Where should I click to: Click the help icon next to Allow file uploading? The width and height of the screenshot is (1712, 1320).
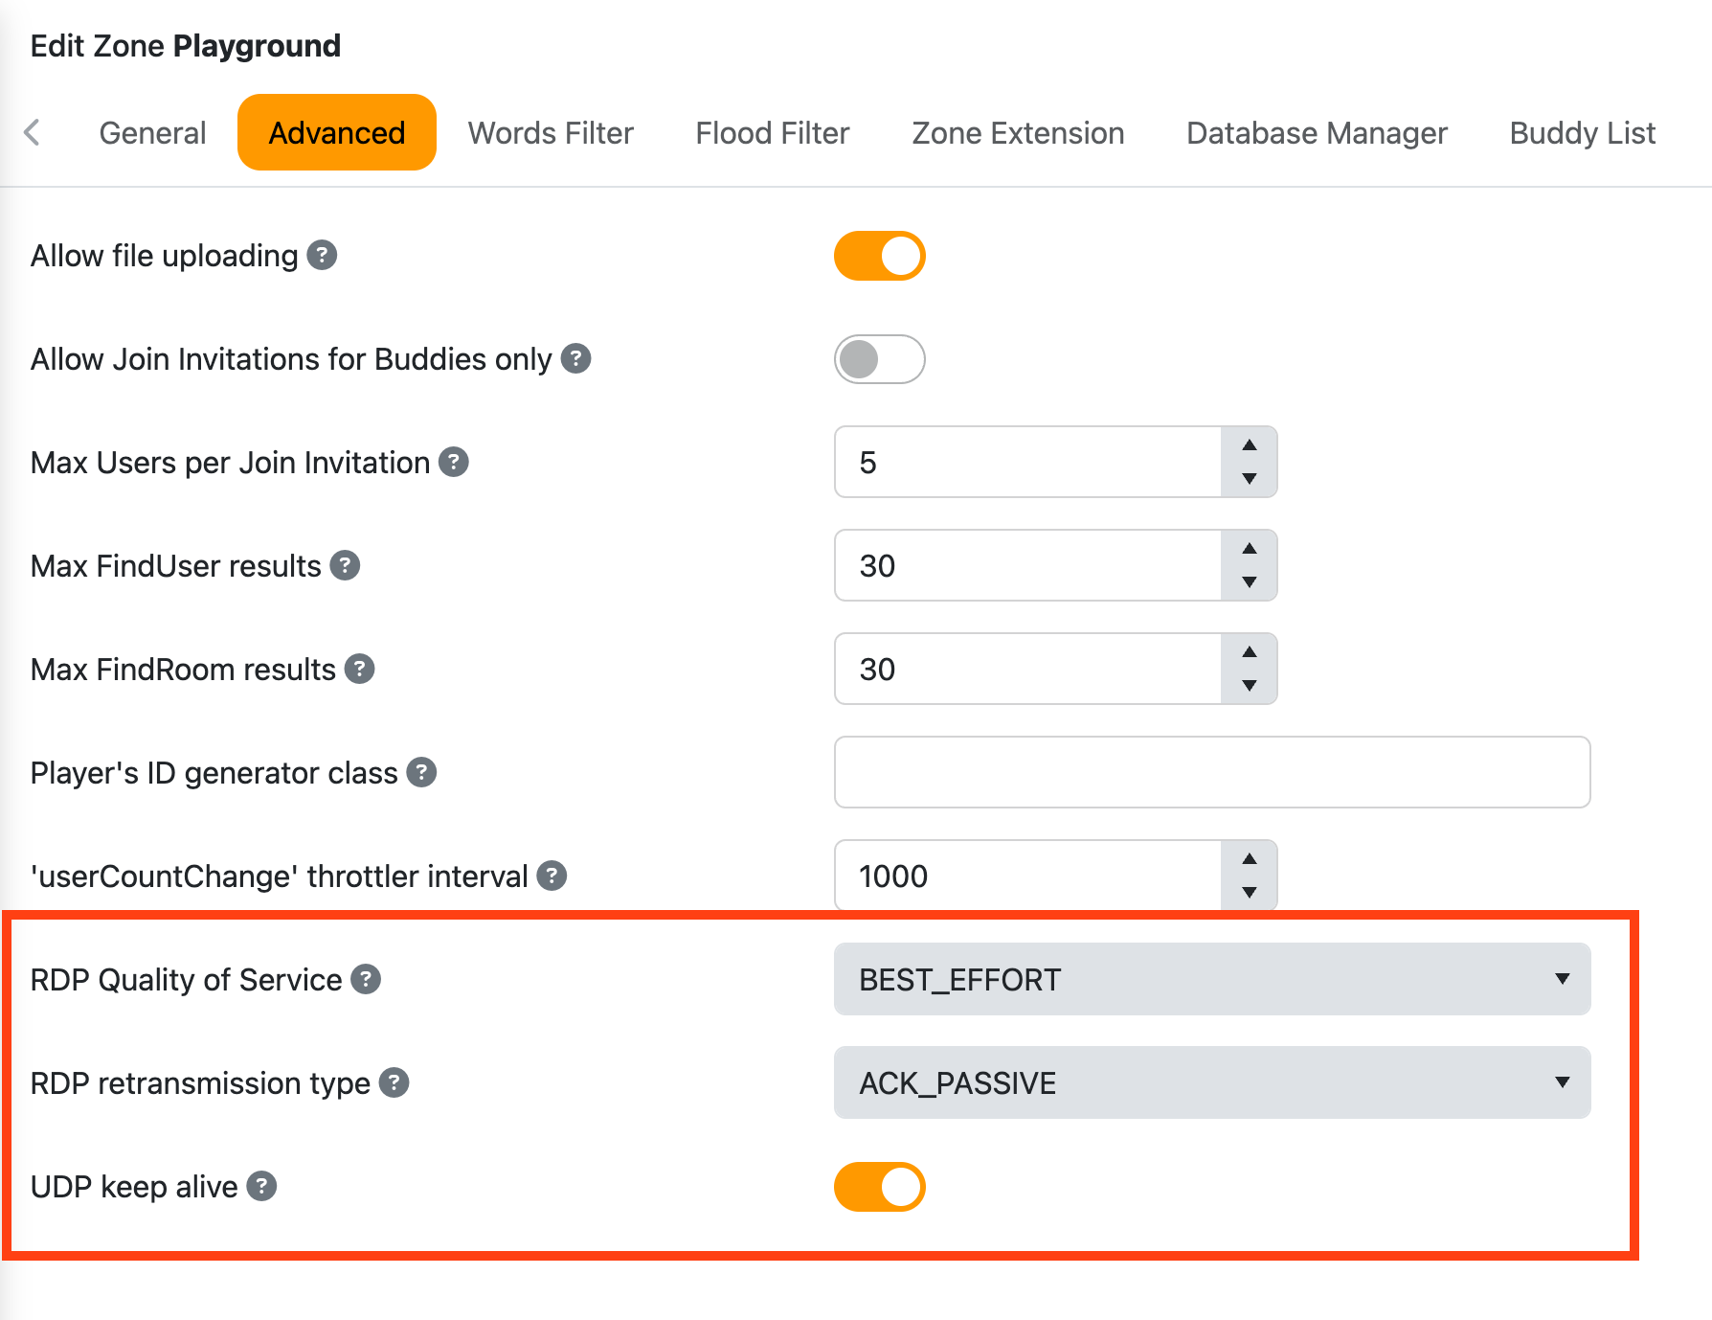coord(322,256)
